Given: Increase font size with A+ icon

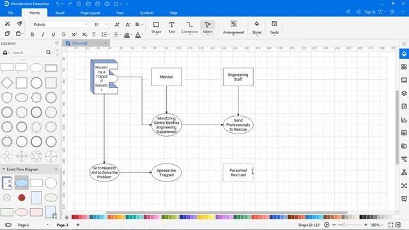Looking at the screenshot, I should pos(117,24).
